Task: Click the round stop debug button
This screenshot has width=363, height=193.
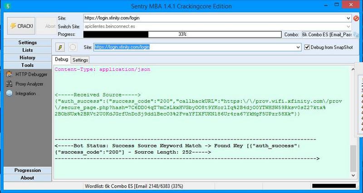Action: tap(73, 48)
